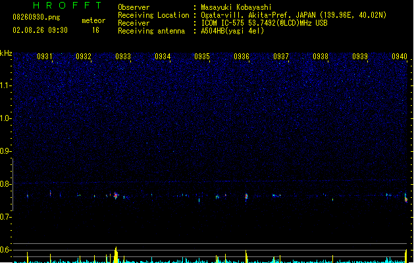The image size is (414, 263).
Task: Click the strong meteor echo near 0933
Action: [116, 195]
